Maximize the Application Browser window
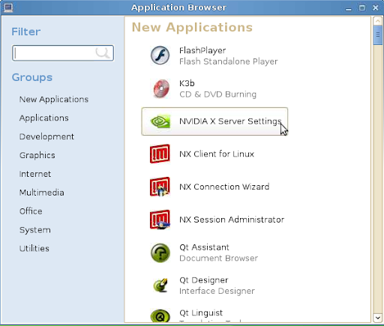This screenshot has width=384, height=326. [361, 7]
